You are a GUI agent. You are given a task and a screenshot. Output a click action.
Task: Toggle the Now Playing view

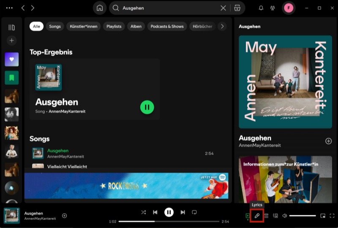click(248, 216)
